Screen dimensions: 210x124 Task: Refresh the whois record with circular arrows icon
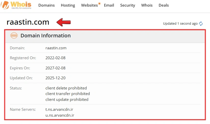201,24
